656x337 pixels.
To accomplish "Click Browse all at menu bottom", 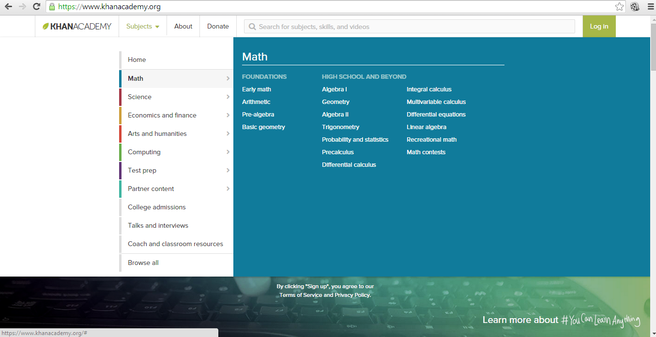I will (x=176, y=263).
